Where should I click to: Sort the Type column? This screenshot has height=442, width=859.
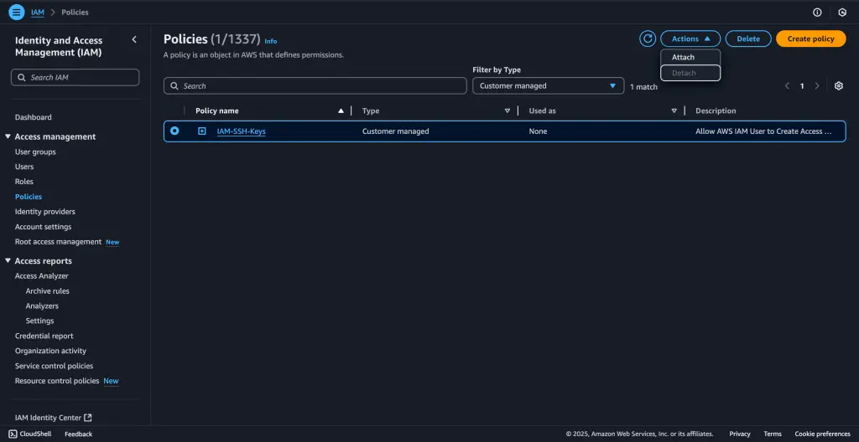(x=508, y=110)
